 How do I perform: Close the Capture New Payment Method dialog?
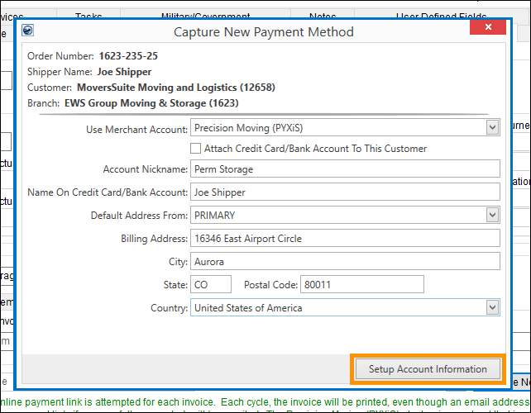click(x=488, y=26)
